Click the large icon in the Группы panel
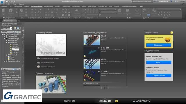 pos(144,10)
